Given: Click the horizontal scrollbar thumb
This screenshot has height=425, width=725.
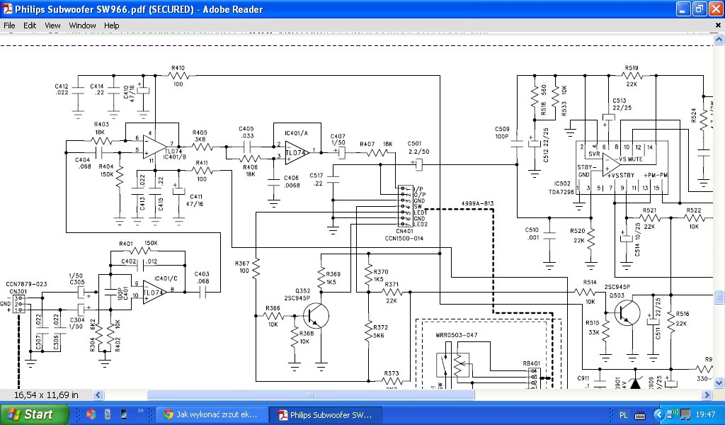Looking at the screenshot, I should [x=311, y=395].
